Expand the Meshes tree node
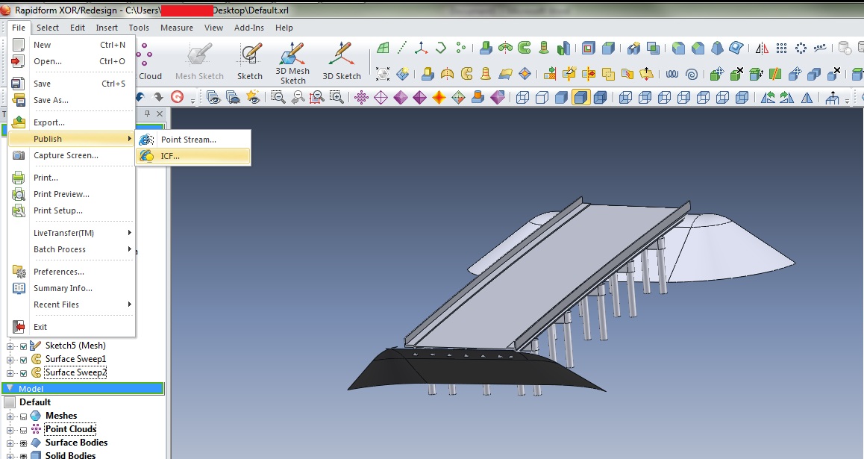This screenshot has height=459, width=864. [9, 416]
